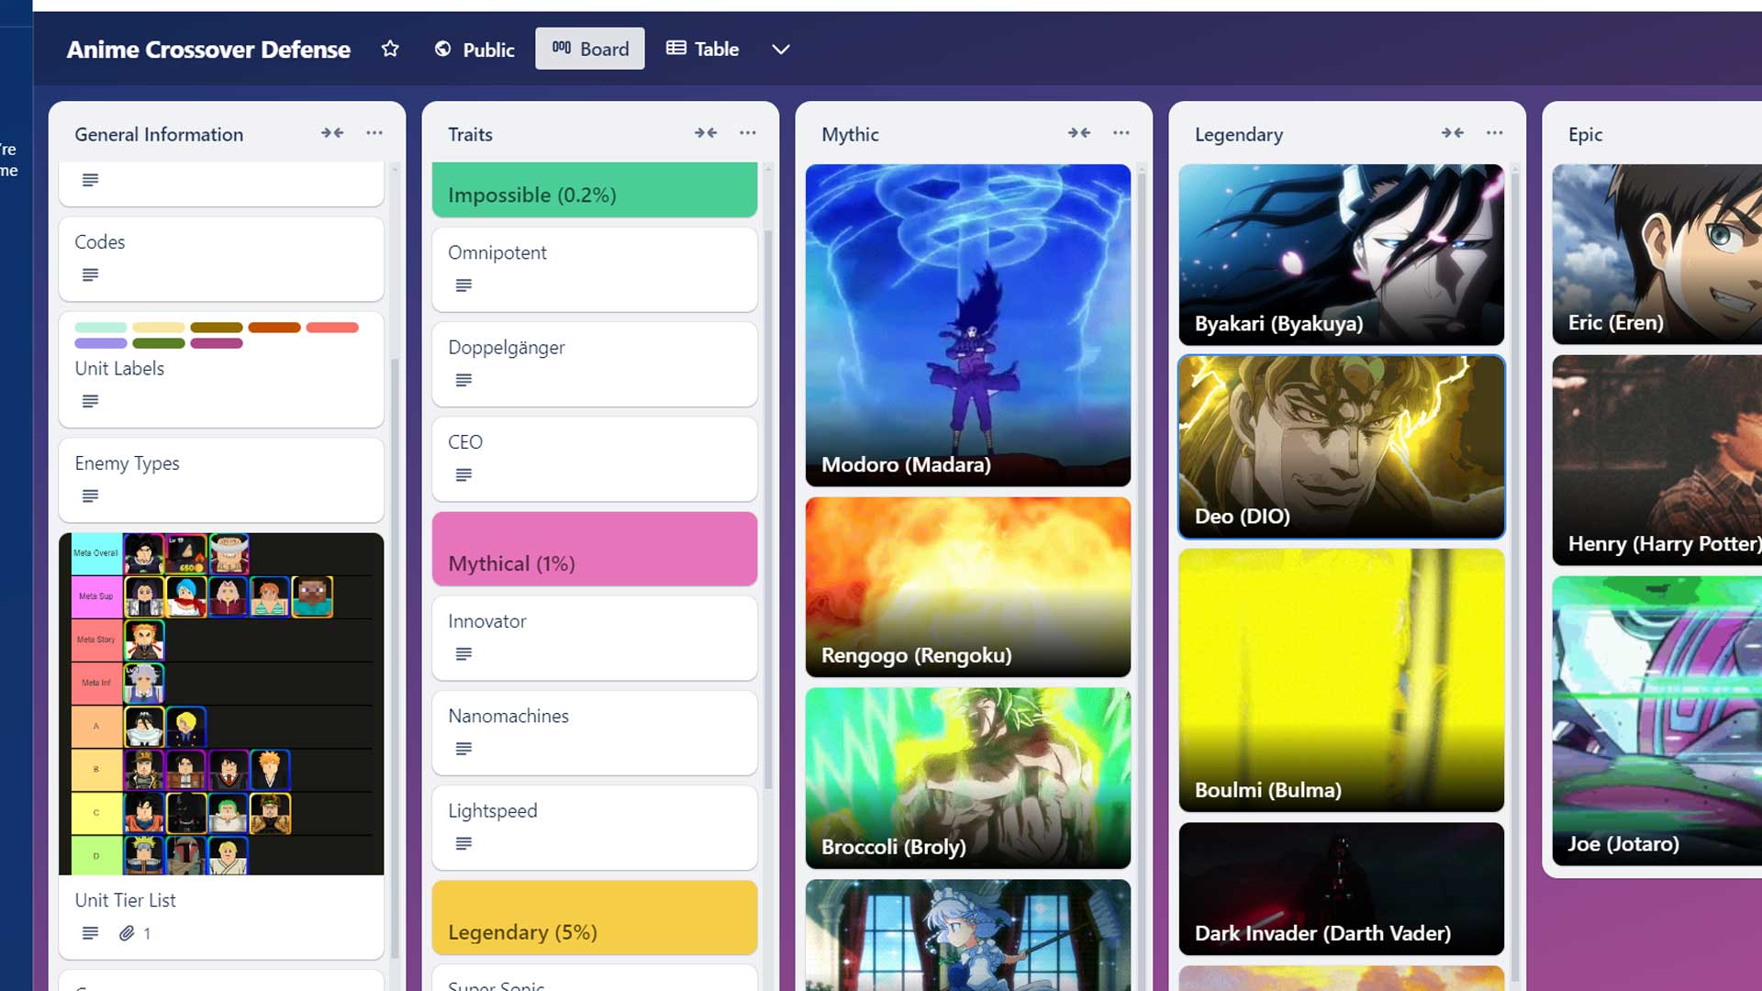Viewport: 1762px width, 991px height.
Task: Open the Deo (DIO) card
Action: pyautogui.click(x=1342, y=447)
